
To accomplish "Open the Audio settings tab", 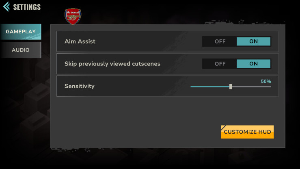I will point(21,50).
